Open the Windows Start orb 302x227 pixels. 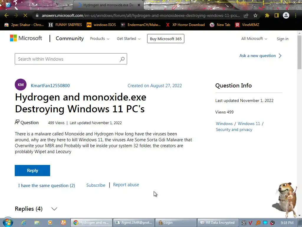pos(8,222)
